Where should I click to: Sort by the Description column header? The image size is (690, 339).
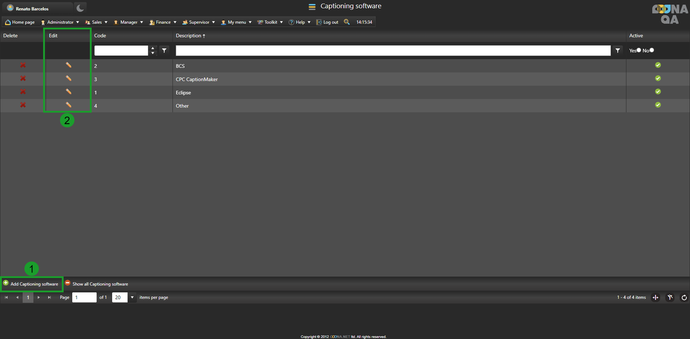(x=190, y=36)
